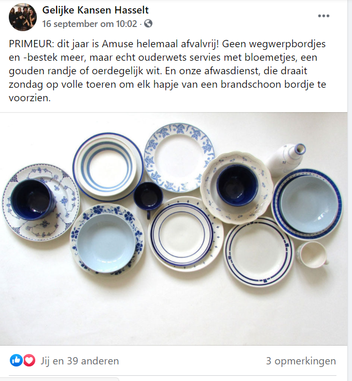This screenshot has height=381, width=352.
Task: Click the red heart reaction icon
Action: point(30,360)
